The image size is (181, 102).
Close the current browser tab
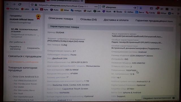[82, 1]
